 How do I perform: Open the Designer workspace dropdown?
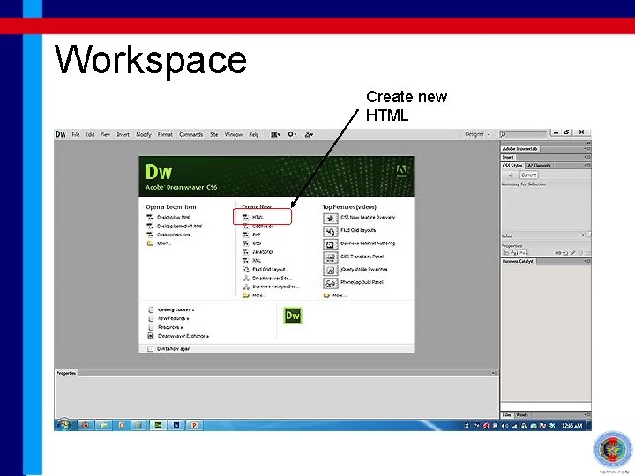pyautogui.click(x=477, y=134)
